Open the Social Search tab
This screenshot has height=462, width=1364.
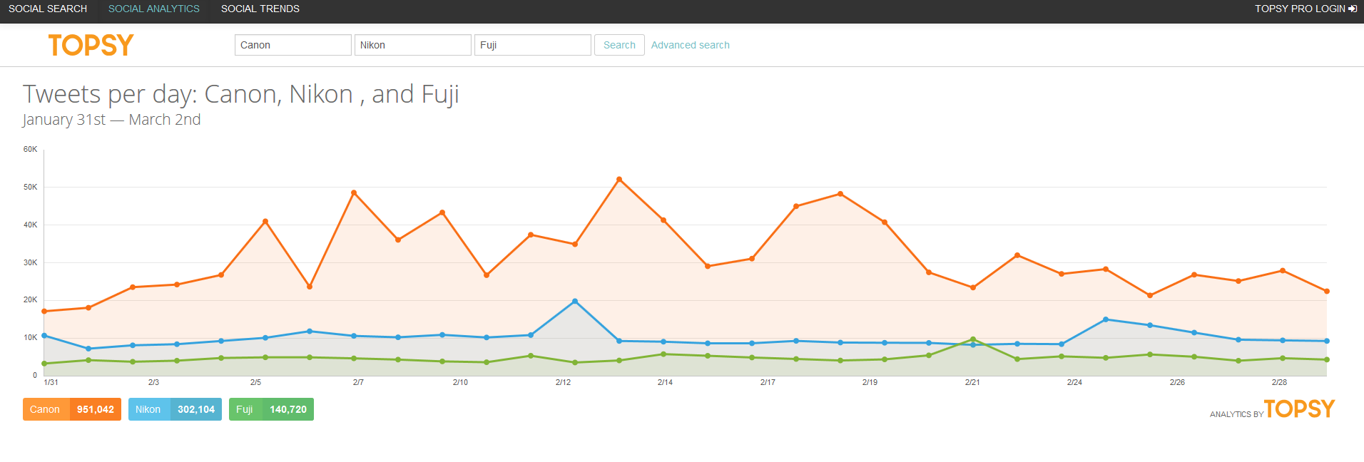(48, 9)
